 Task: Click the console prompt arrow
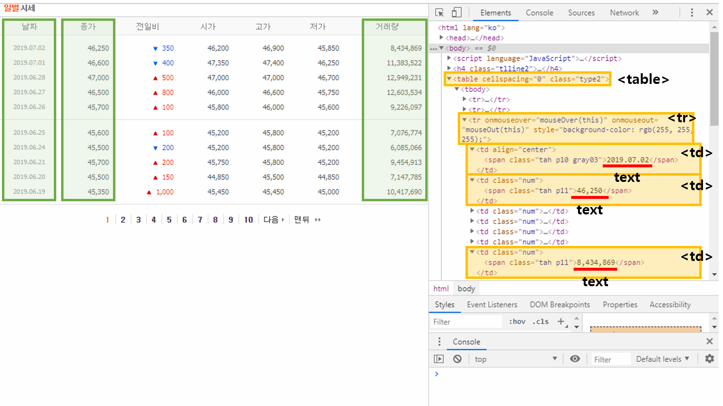[436, 374]
